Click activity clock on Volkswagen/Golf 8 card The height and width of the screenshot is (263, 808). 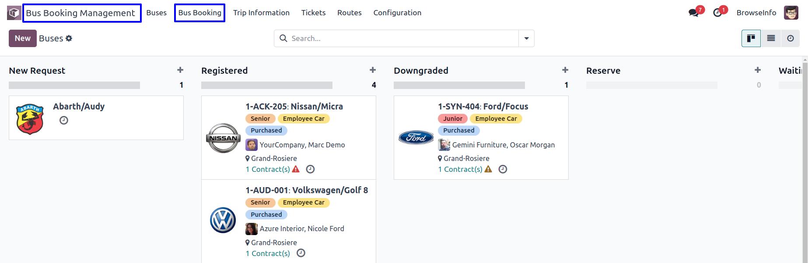[x=301, y=253]
